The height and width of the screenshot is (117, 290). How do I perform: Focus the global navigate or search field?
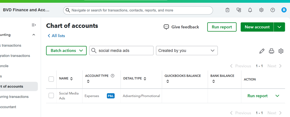138,10
